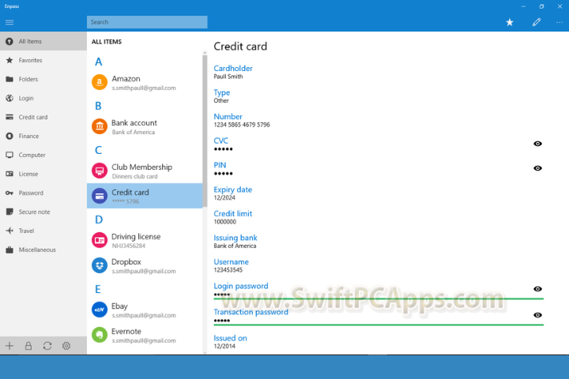Open Folders in the sidebar
Screen dimensions: 569x379
(43, 79)
